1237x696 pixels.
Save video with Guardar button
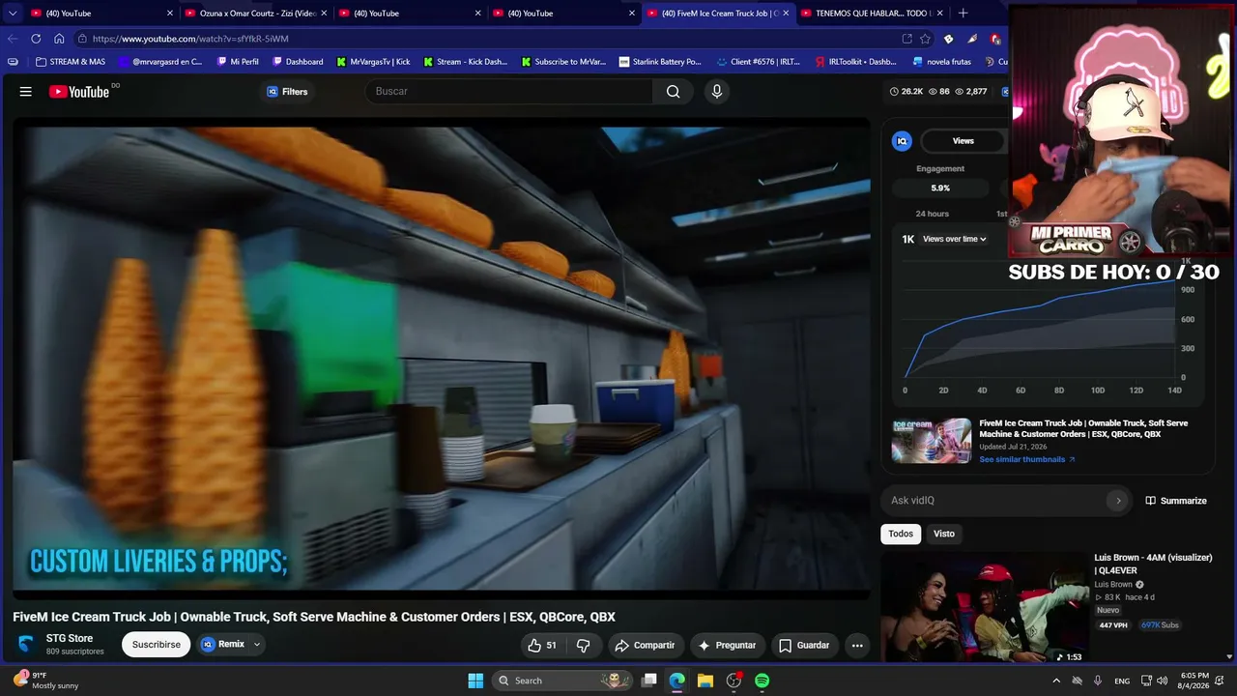(804, 645)
